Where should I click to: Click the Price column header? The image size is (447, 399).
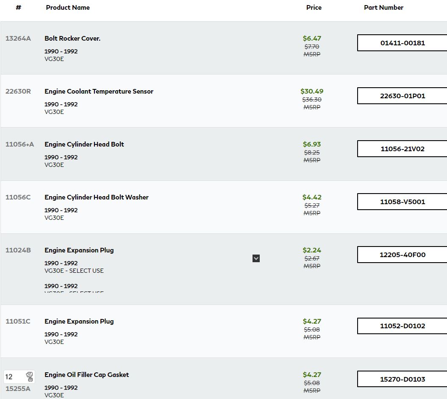tap(314, 8)
